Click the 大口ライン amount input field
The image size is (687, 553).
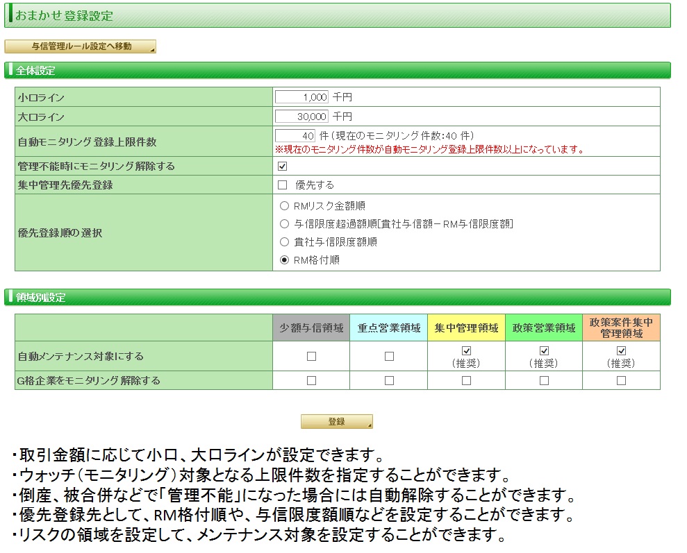coord(301,117)
